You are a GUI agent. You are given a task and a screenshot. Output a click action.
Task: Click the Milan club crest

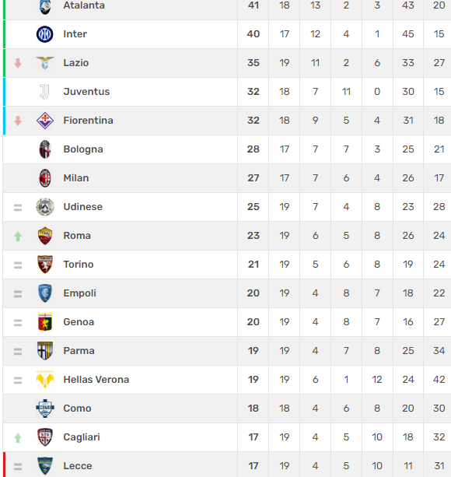(x=45, y=178)
